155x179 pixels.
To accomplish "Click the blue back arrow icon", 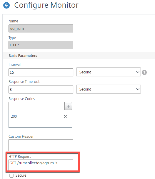I will tap(6, 5).
